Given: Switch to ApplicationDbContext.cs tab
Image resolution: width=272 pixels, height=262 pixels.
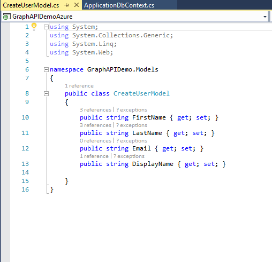Looking at the screenshot, I should (x=119, y=5).
